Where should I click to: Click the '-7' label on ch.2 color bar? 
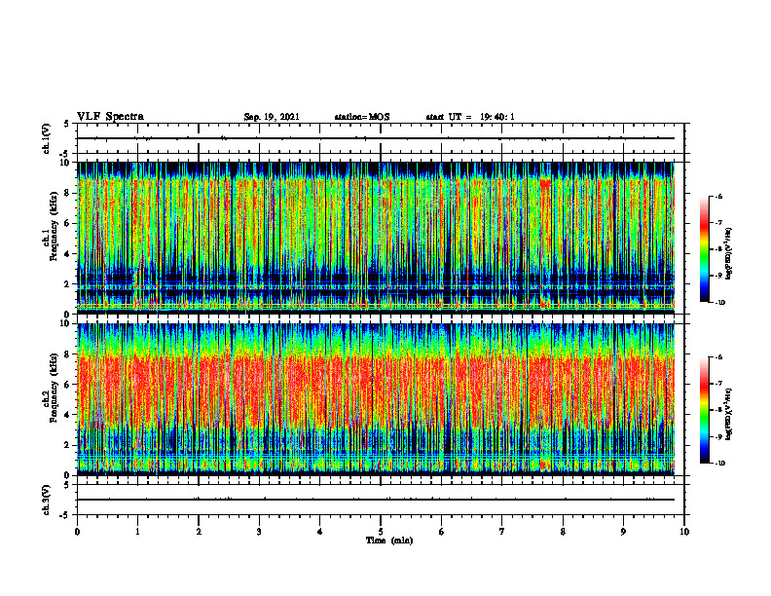point(718,384)
